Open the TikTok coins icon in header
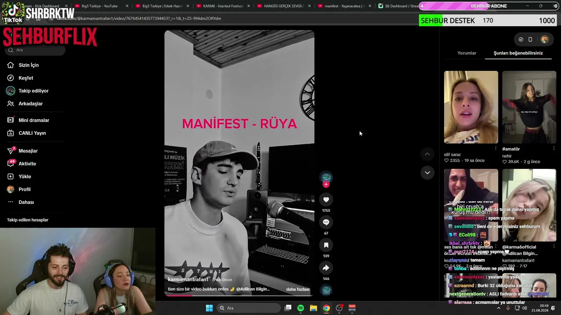The image size is (561, 315). (521, 39)
